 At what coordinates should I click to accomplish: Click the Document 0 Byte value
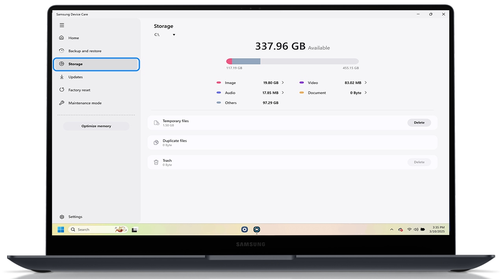coord(356,93)
